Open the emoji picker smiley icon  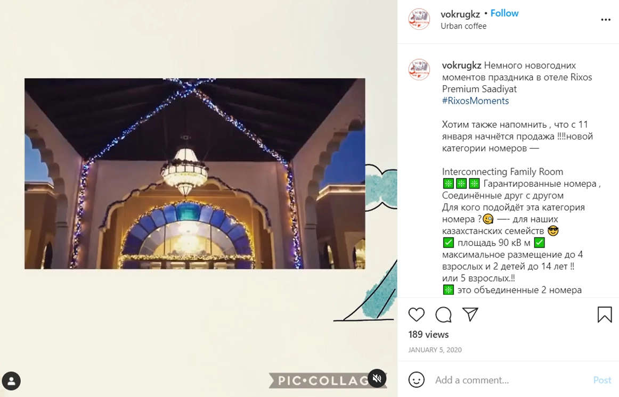416,379
